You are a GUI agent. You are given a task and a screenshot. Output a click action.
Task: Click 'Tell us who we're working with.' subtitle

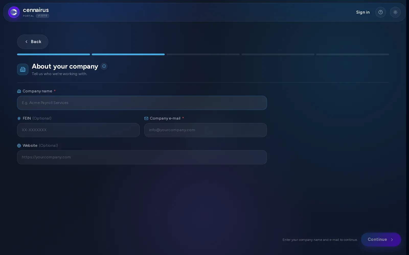tap(59, 74)
